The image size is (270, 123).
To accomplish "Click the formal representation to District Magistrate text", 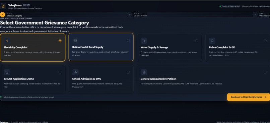I will pyautogui.click(x=181, y=84).
